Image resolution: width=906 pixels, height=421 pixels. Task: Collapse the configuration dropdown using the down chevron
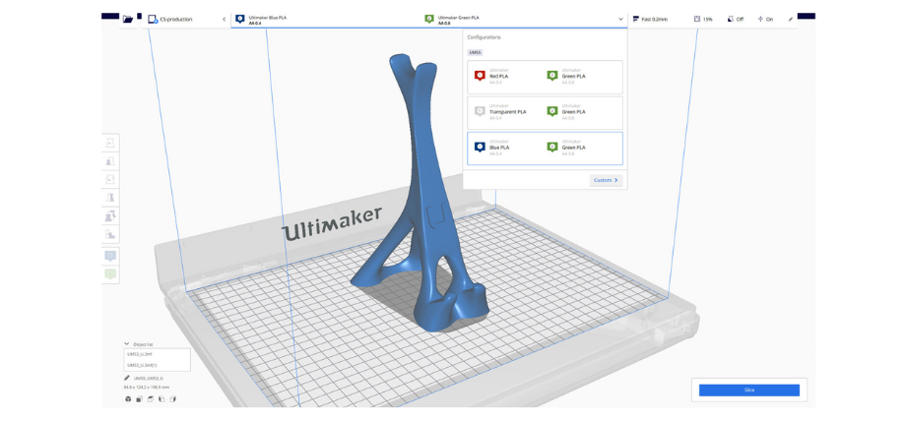(x=621, y=19)
